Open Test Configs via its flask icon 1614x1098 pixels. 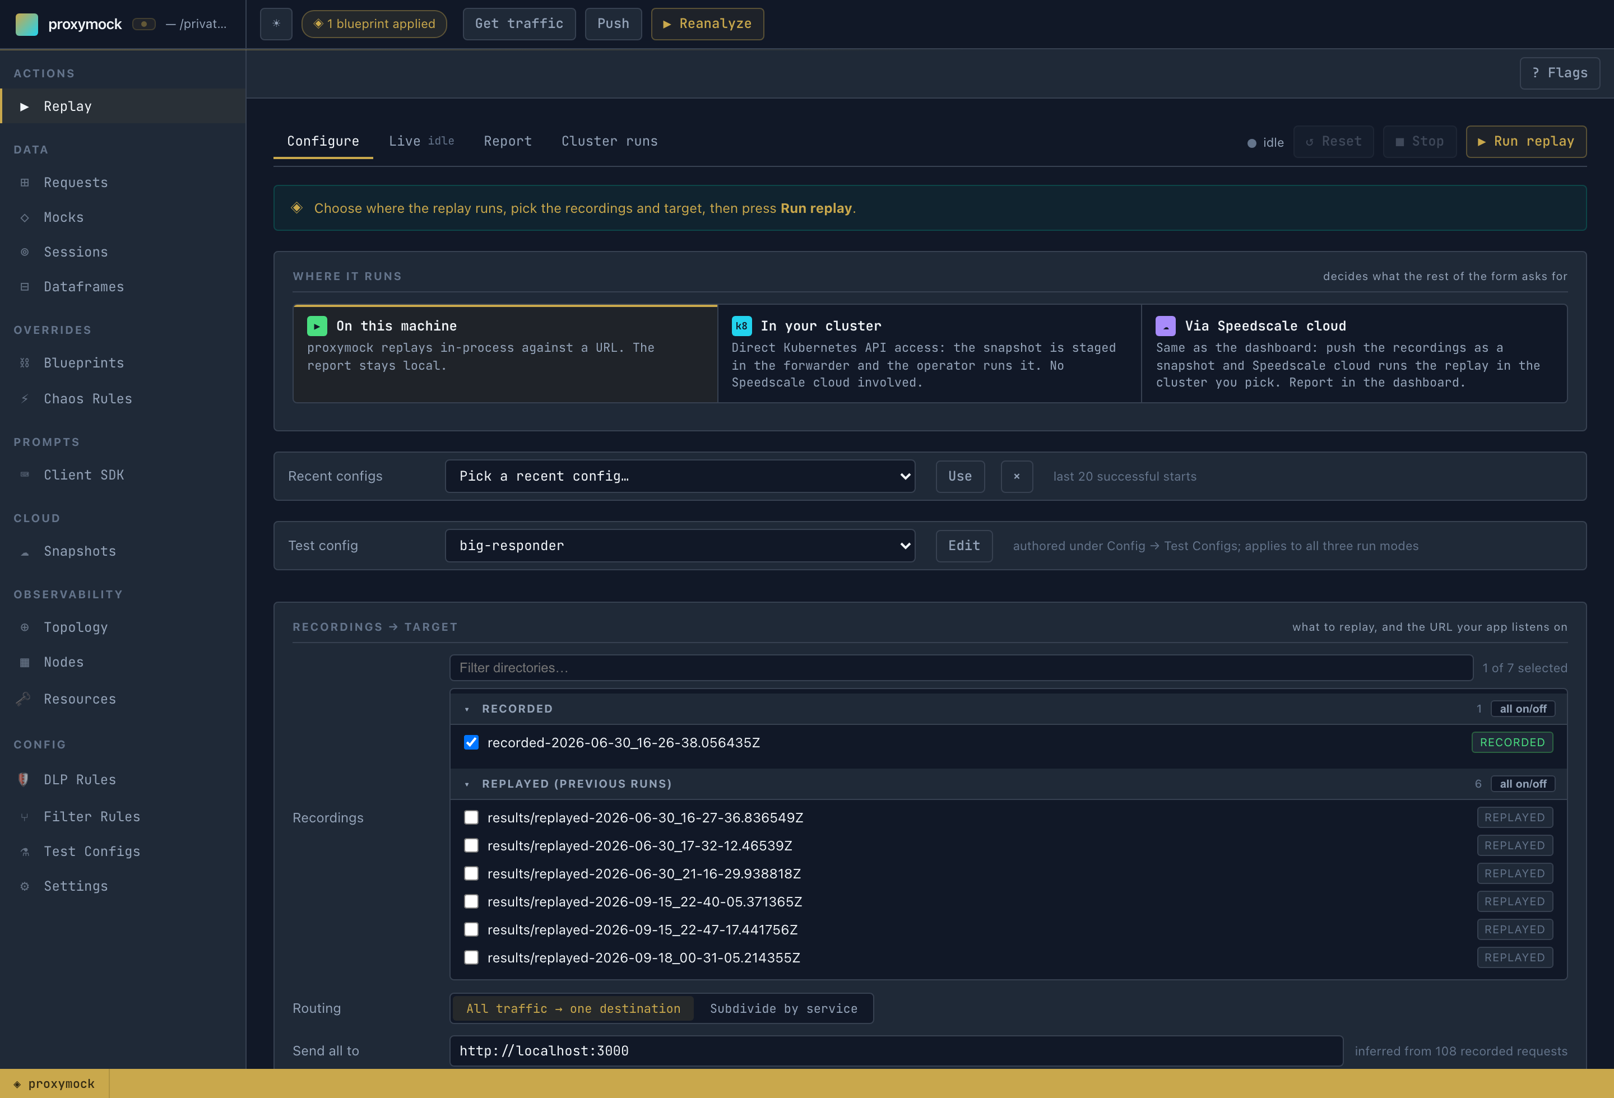pos(25,852)
